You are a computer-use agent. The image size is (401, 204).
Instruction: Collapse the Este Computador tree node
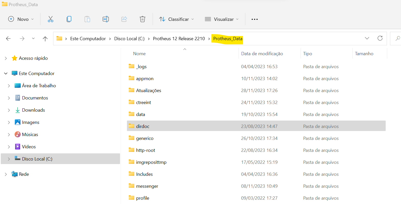pos(6,74)
